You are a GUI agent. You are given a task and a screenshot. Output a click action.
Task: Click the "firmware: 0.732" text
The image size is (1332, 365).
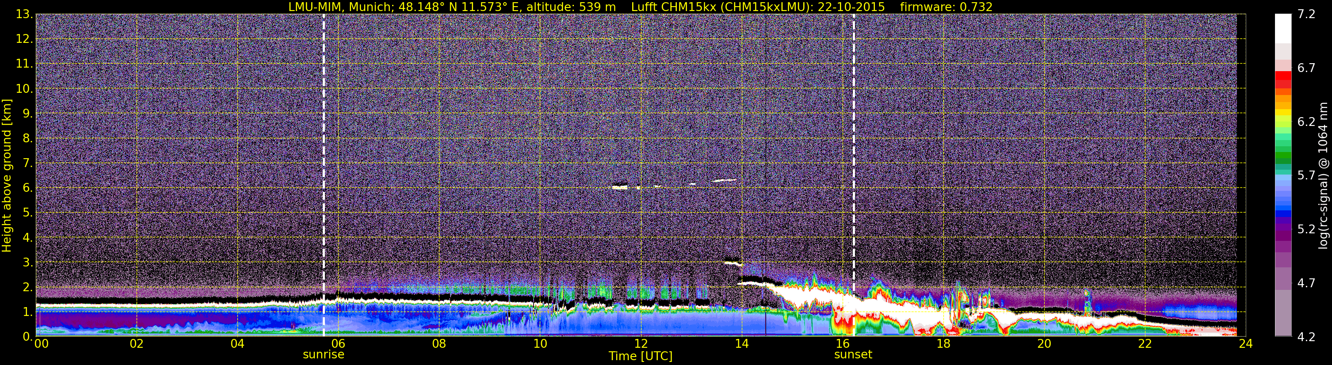(x=946, y=7)
